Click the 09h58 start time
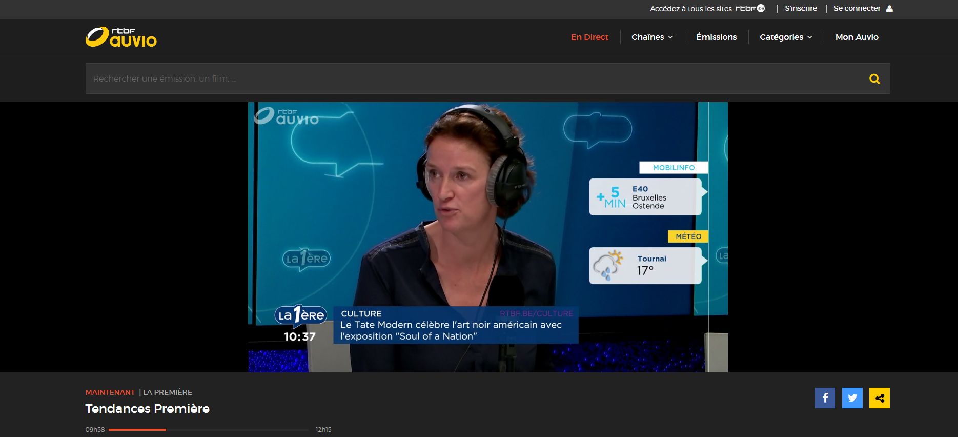Viewport: 958px width, 437px height. [95, 430]
